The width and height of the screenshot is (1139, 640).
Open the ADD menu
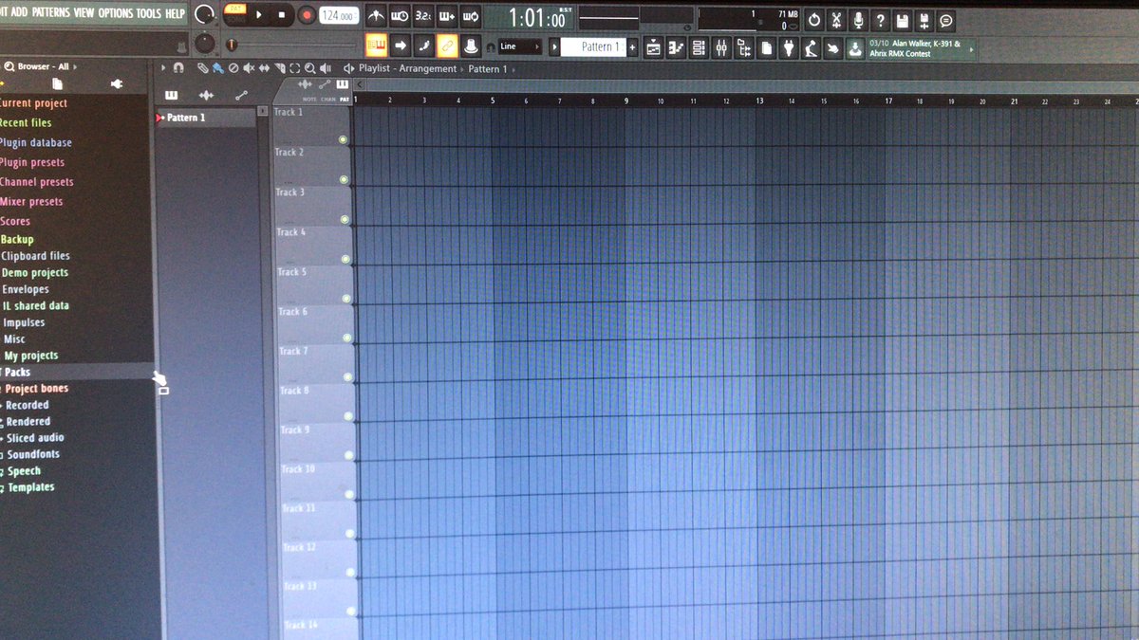(19, 13)
